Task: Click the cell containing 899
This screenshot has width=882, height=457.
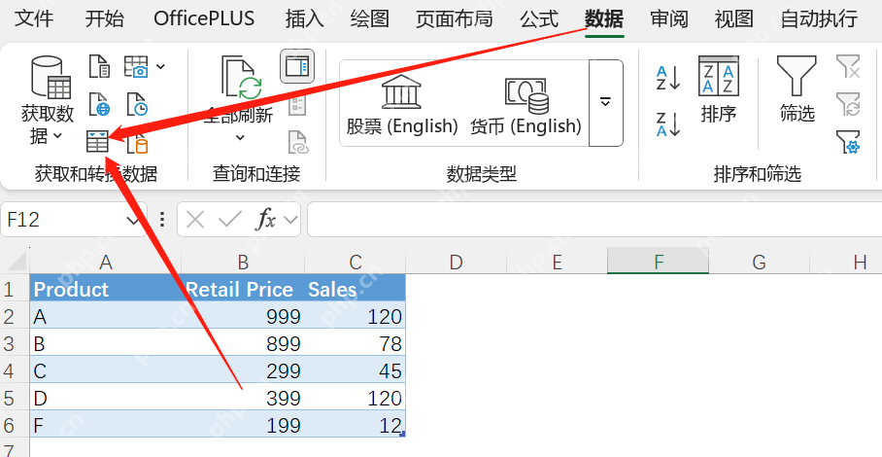Action: [243, 343]
